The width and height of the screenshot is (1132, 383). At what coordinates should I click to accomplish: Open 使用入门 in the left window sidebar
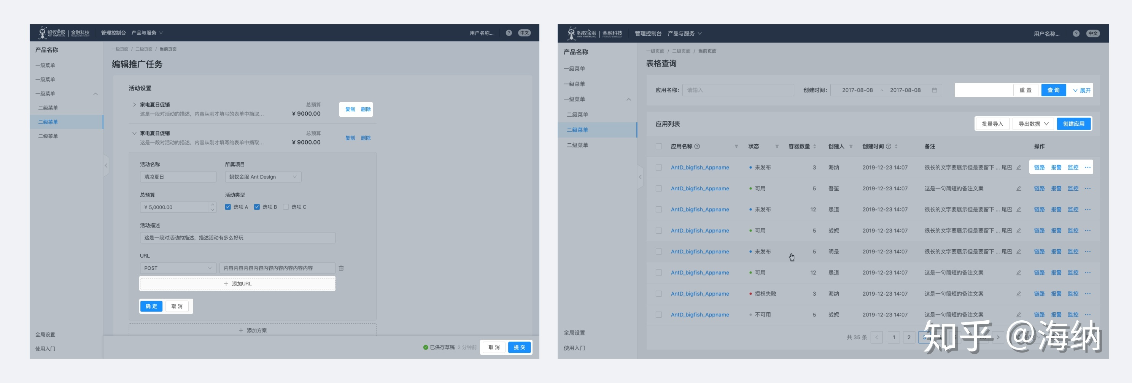[x=45, y=349]
